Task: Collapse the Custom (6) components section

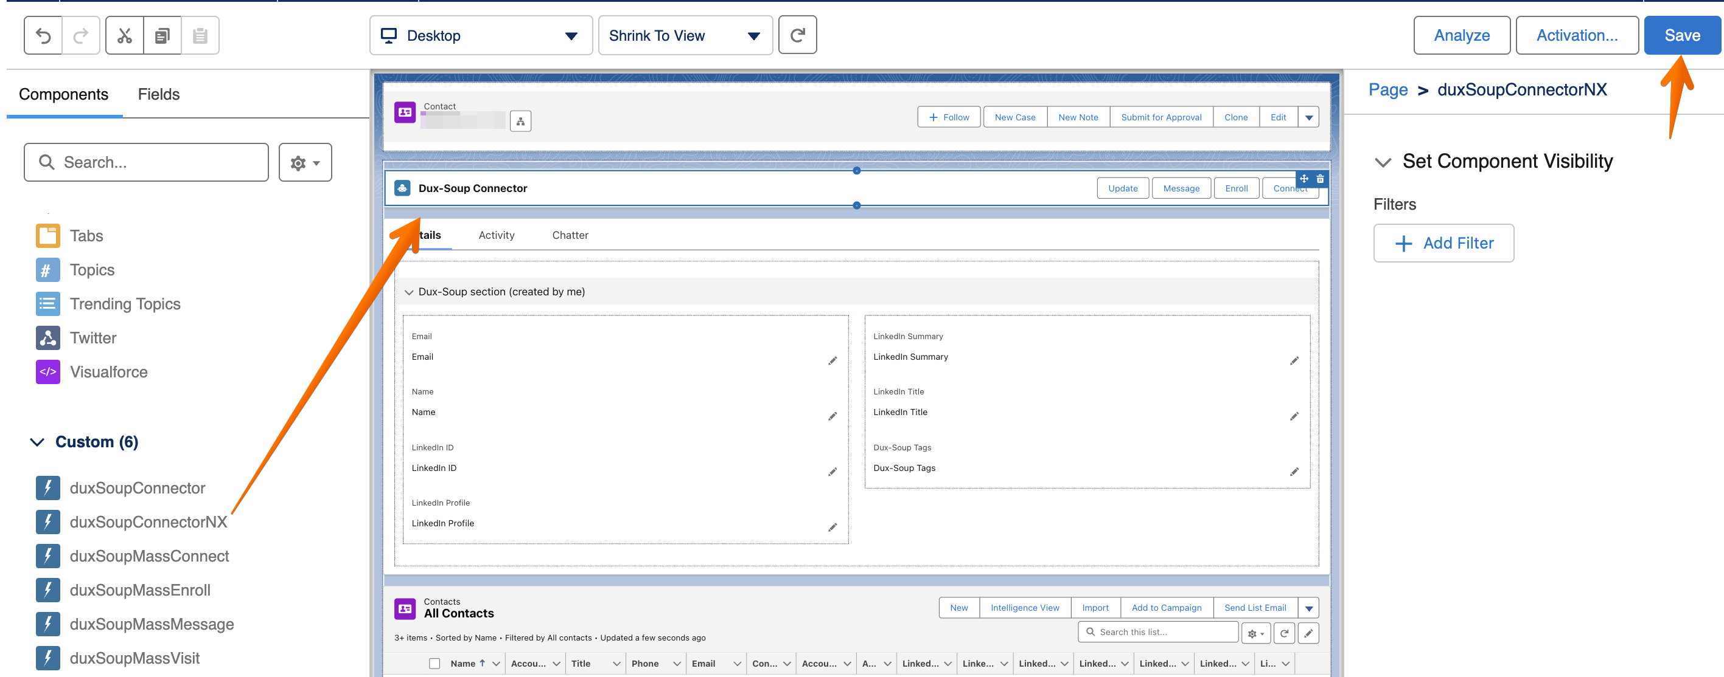Action: pos(38,442)
